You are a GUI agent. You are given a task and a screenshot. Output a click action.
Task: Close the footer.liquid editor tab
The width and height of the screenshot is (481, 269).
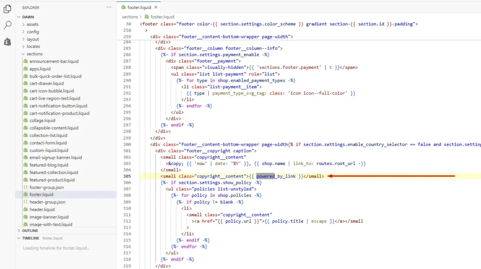[x=156, y=7]
